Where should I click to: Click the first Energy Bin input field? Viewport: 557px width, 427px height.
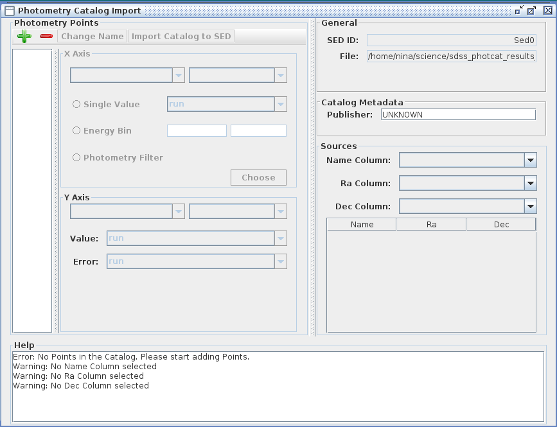[197, 130]
